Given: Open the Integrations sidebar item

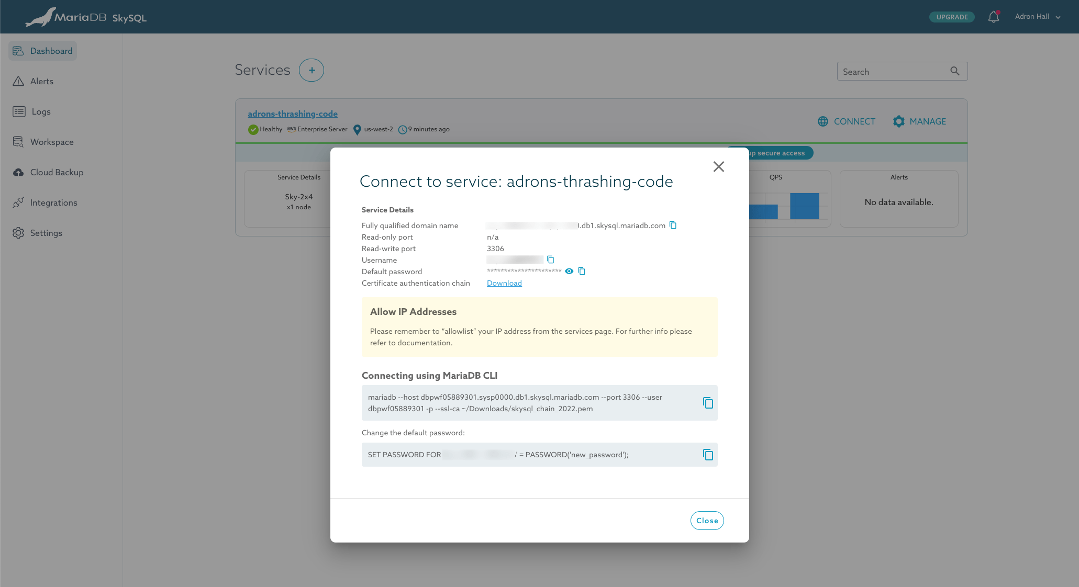Looking at the screenshot, I should (53, 202).
